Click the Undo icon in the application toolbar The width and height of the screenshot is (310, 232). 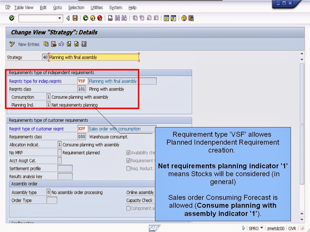pos(62,44)
